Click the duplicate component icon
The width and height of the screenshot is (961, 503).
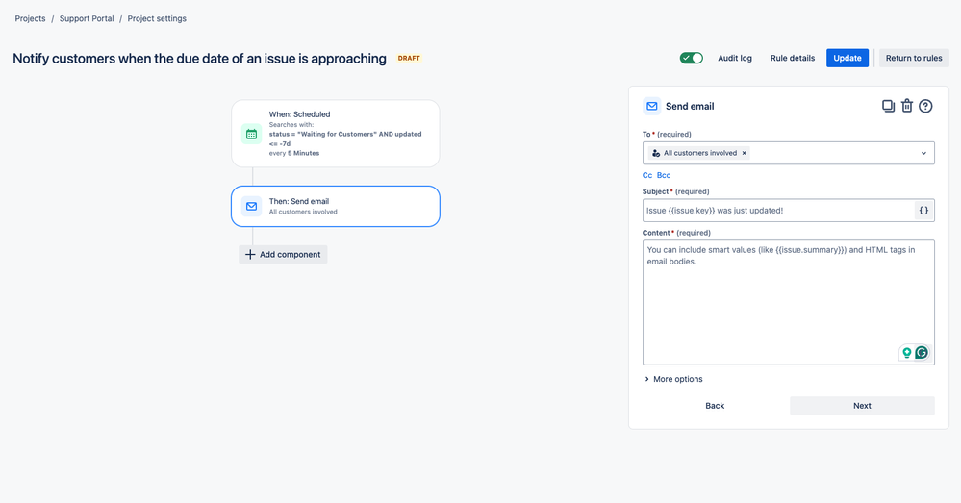[888, 106]
